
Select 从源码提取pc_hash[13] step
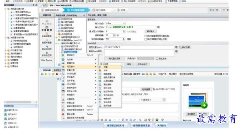coord(71,40)
